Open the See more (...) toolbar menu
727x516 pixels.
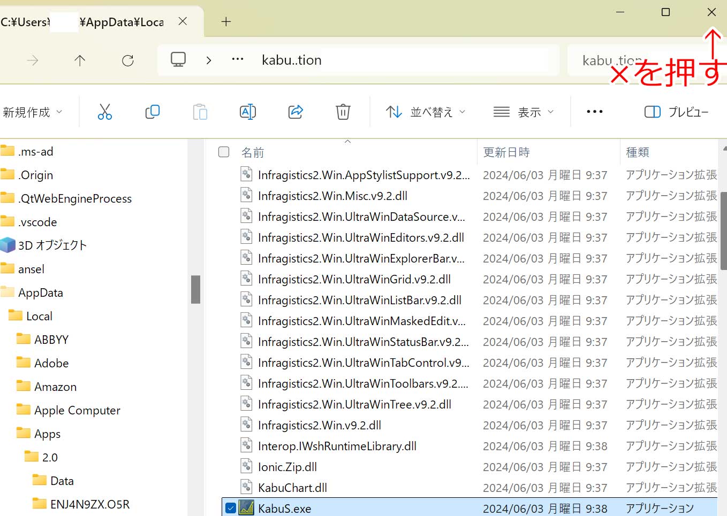595,112
